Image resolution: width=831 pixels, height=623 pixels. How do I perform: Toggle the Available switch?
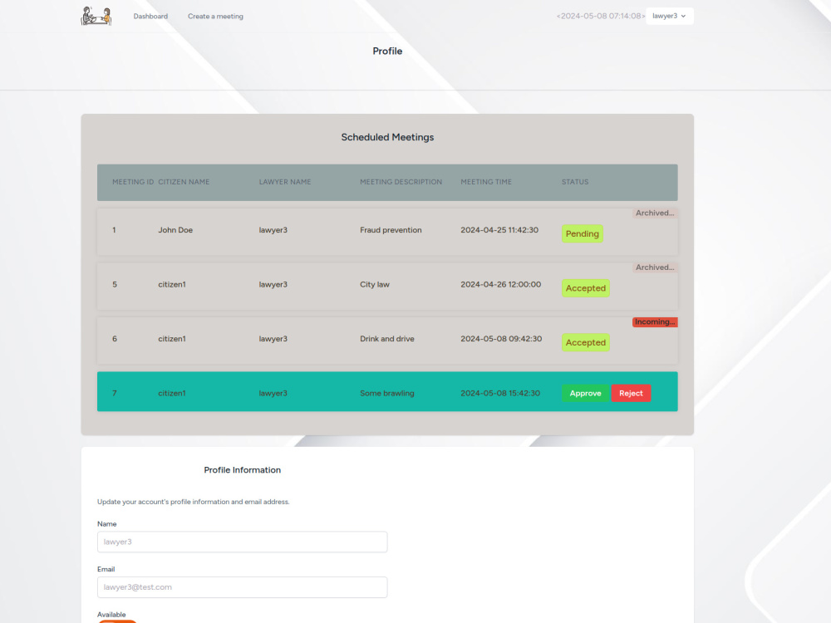[117, 621]
